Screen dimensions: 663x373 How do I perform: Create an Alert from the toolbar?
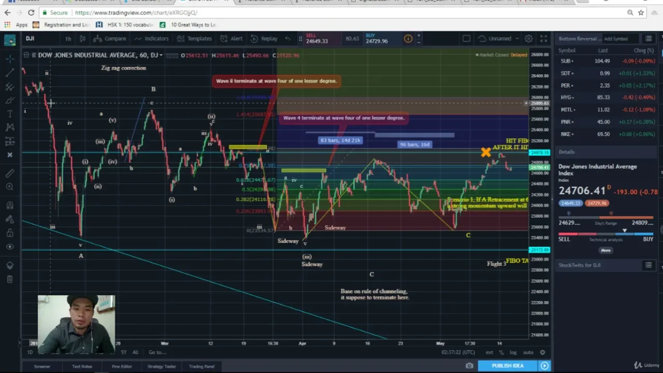tap(231, 38)
